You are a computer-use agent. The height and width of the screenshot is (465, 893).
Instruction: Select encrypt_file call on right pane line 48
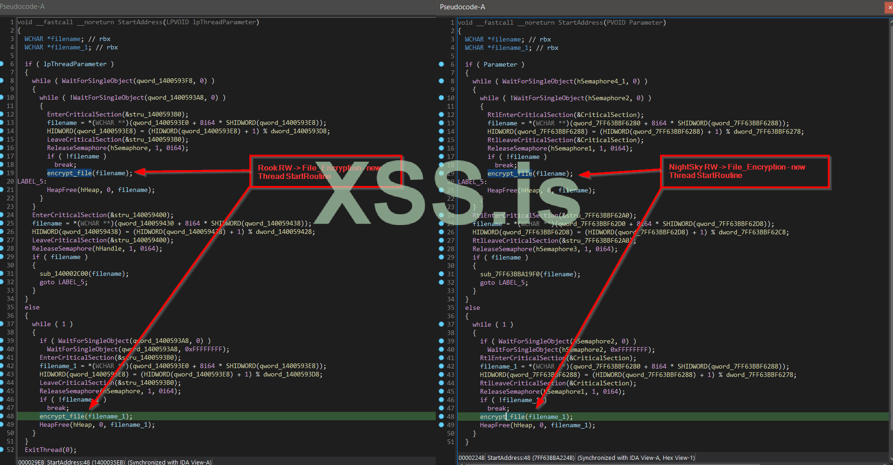[x=502, y=417]
